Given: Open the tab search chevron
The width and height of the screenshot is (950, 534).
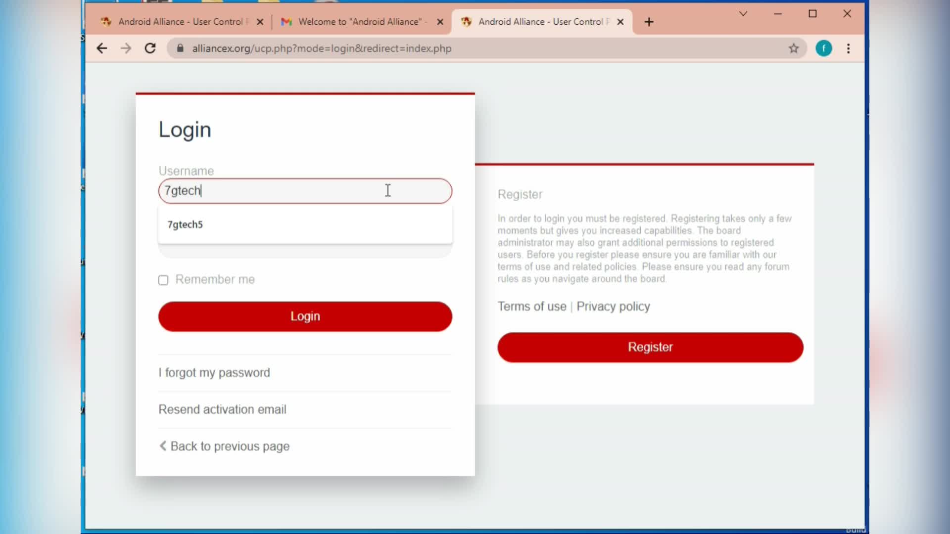Looking at the screenshot, I should coord(743,14).
